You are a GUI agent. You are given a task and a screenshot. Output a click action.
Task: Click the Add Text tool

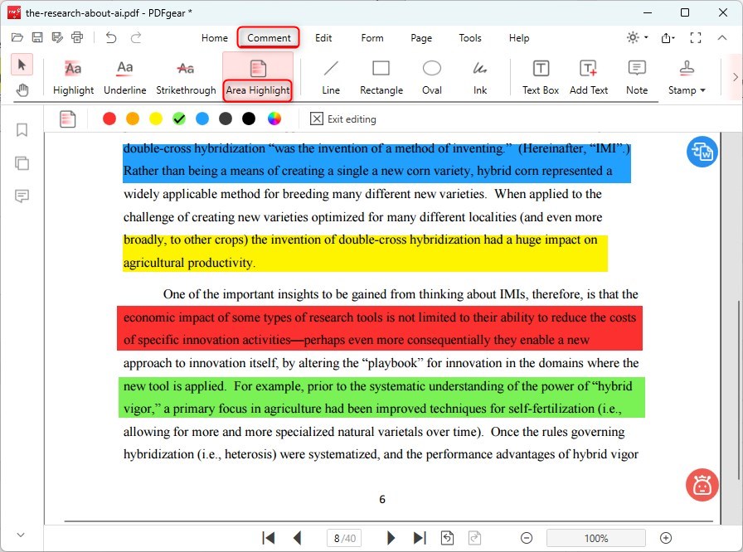589,77
